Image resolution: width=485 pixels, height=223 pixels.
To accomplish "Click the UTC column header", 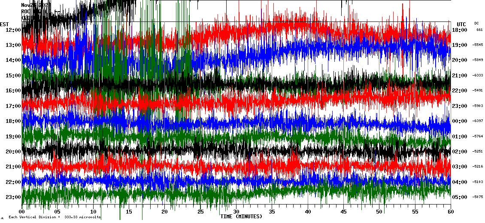I will [x=461, y=24].
